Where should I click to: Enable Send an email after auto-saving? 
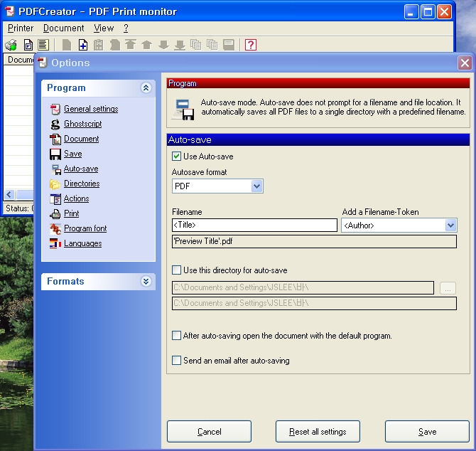176,361
